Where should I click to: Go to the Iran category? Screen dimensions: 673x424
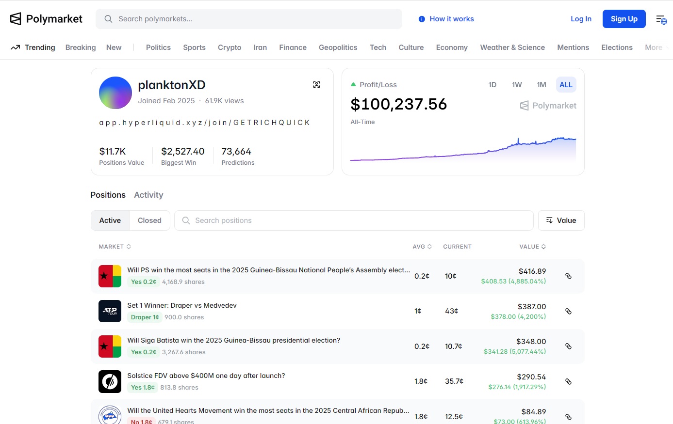point(260,47)
